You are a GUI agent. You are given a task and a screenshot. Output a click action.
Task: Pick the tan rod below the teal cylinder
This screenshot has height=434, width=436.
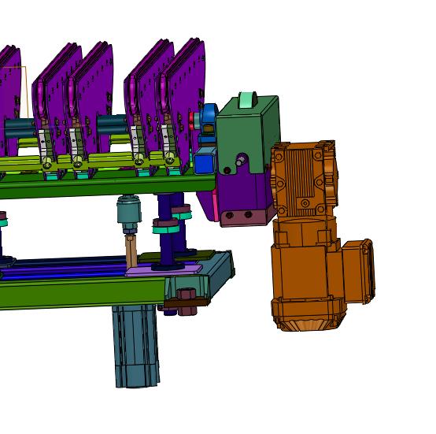pyautogui.click(x=131, y=250)
